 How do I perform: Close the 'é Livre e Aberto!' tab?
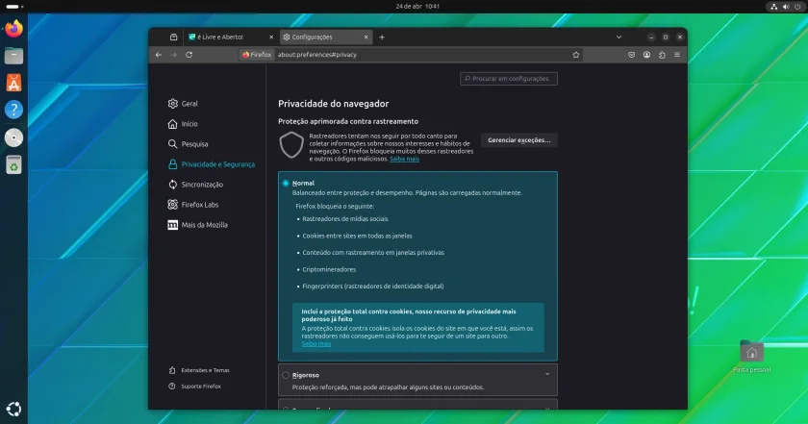tap(271, 37)
